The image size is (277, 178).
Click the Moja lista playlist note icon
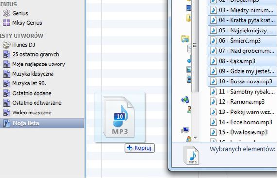pyautogui.click(x=7, y=123)
